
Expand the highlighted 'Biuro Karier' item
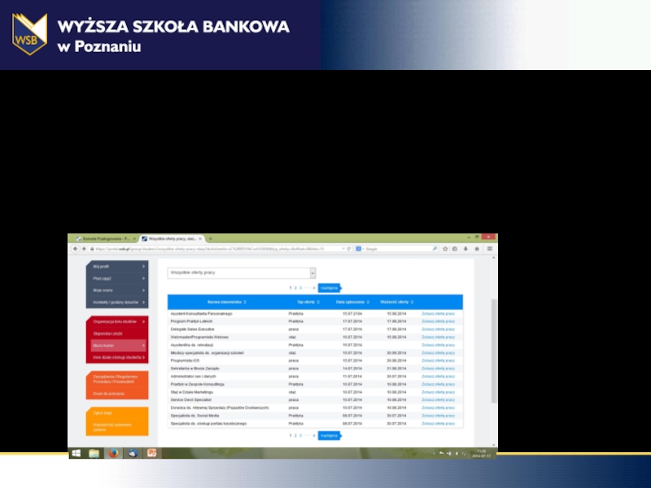click(118, 346)
